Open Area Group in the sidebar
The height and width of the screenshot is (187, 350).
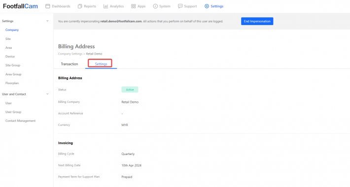13,74
